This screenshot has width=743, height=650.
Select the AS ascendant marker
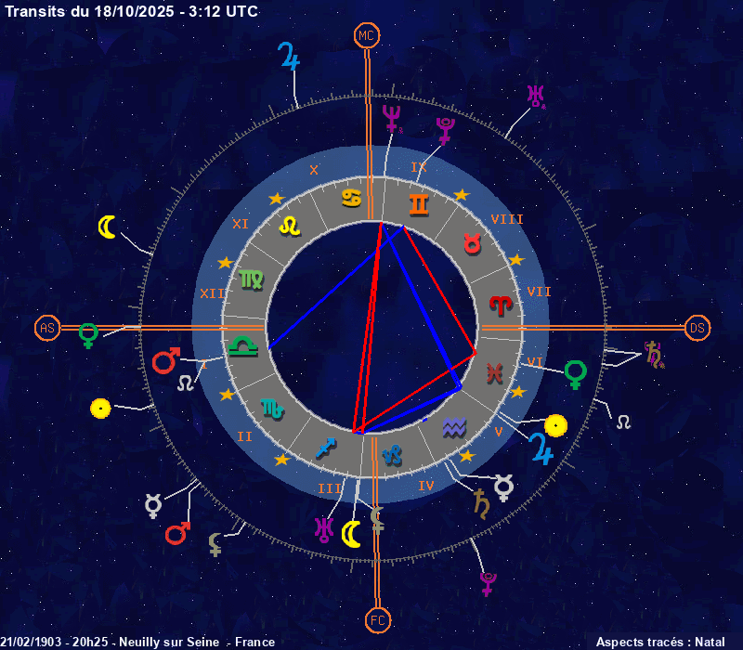coord(47,328)
